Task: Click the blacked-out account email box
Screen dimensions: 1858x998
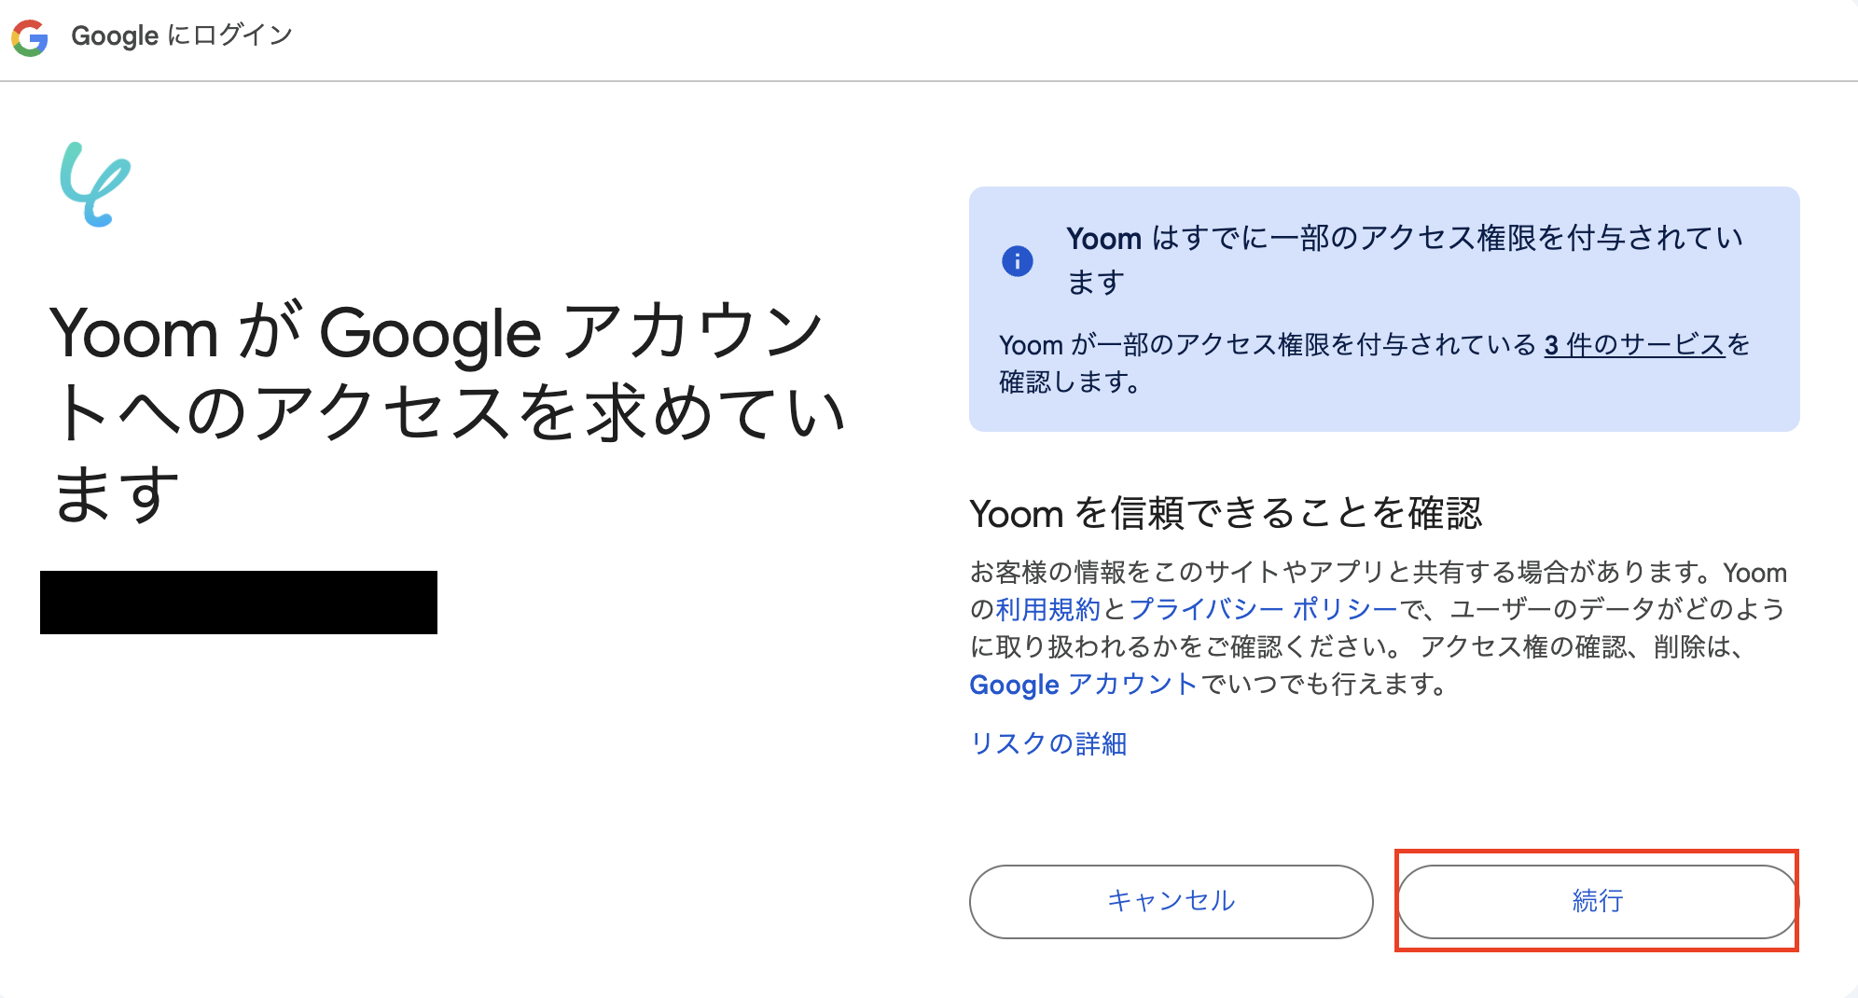Action: tap(239, 603)
